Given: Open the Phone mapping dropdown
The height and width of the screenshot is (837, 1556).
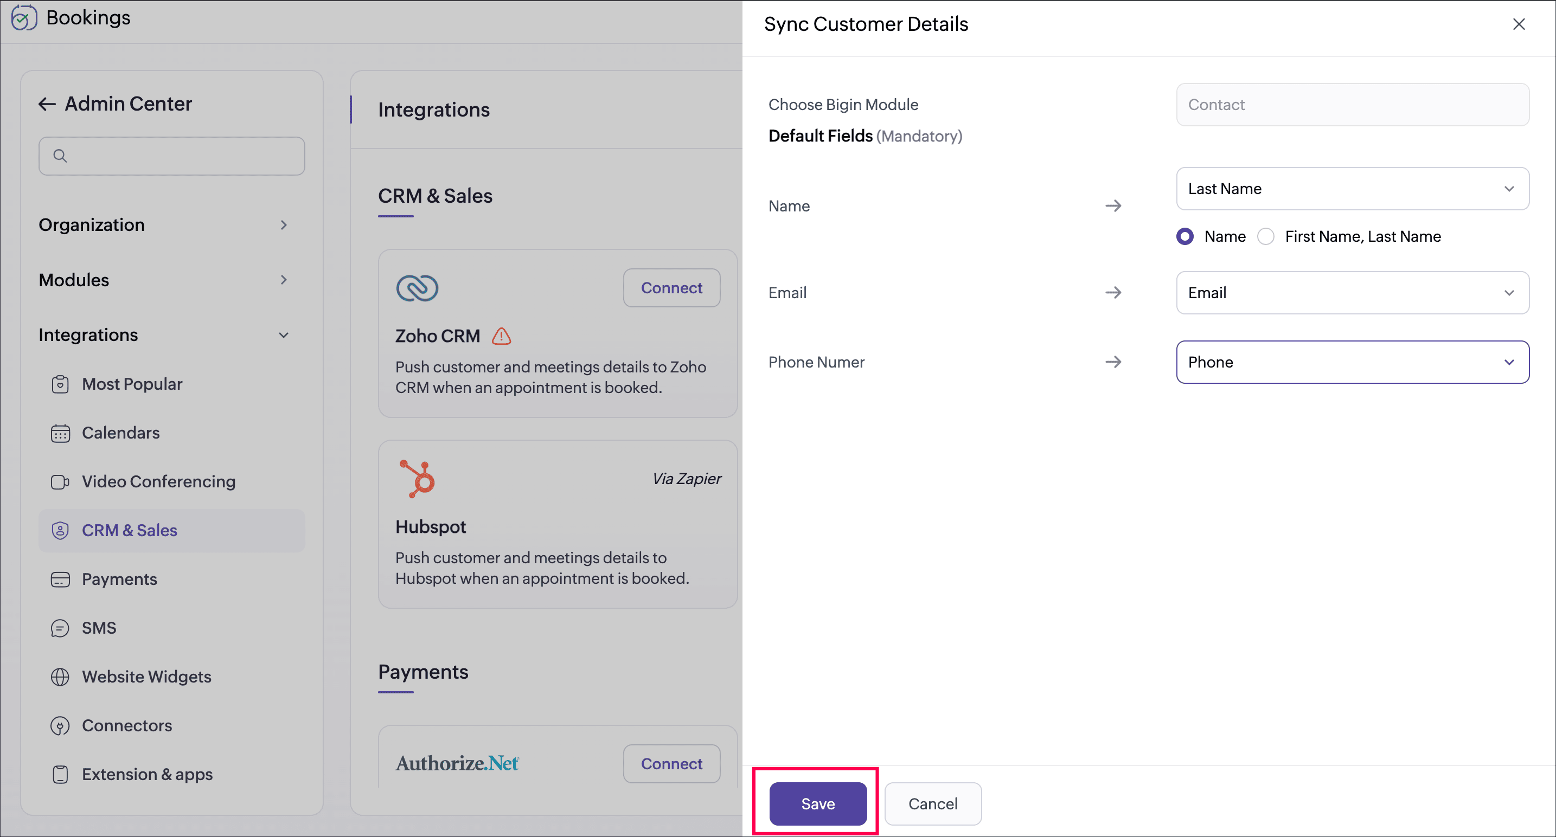Looking at the screenshot, I should [1352, 362].
